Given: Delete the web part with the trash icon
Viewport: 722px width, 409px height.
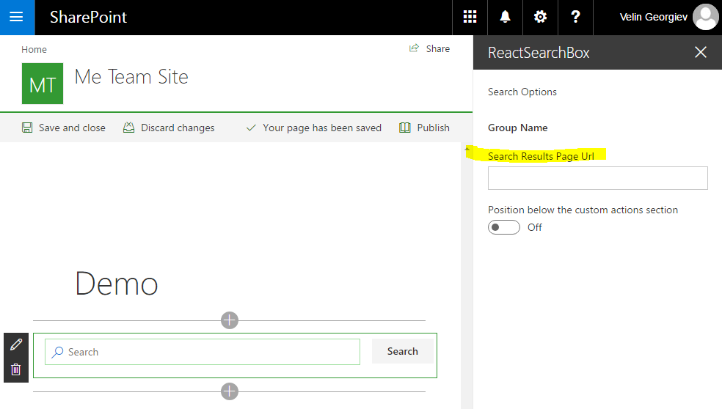Looking at the screenshot, I should click(x=16, y=369).
